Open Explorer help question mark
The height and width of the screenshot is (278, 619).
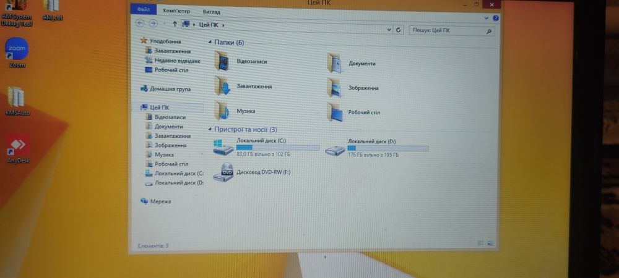(x=495, y=18)
